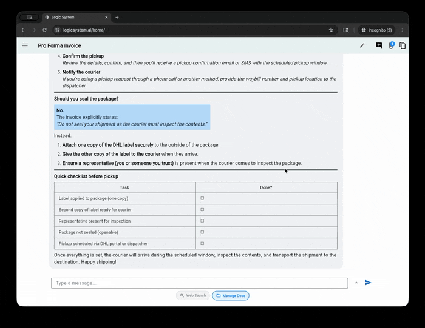Open a new browser tab

click(117, 18)
